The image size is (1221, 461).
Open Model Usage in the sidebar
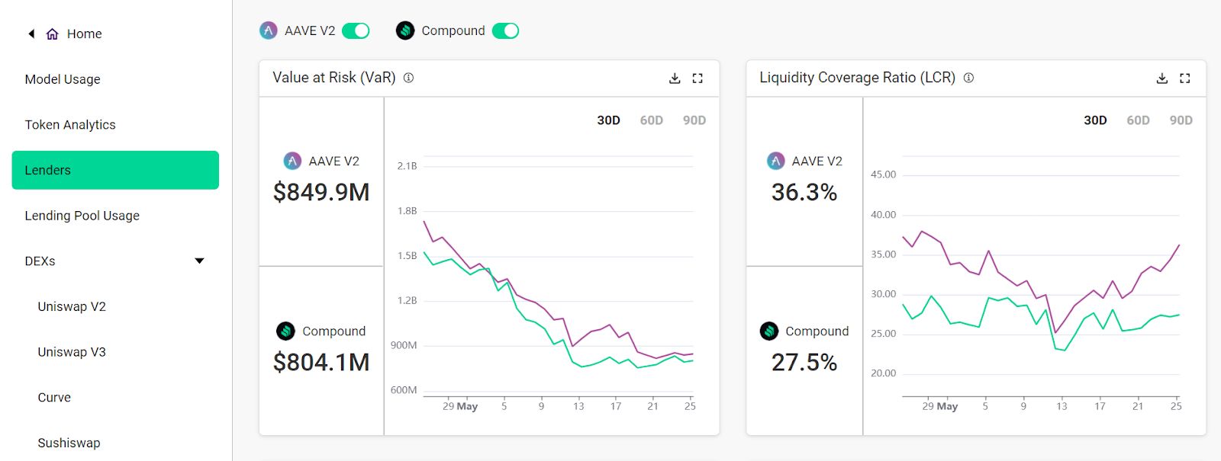[x=63, y=79]
